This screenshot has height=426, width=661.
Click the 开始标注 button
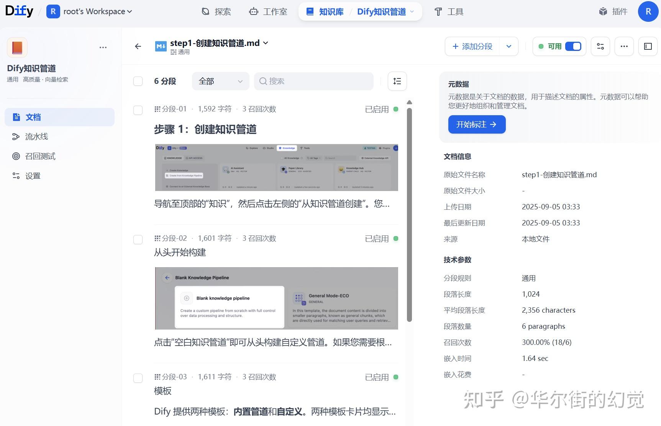point(477,124)
